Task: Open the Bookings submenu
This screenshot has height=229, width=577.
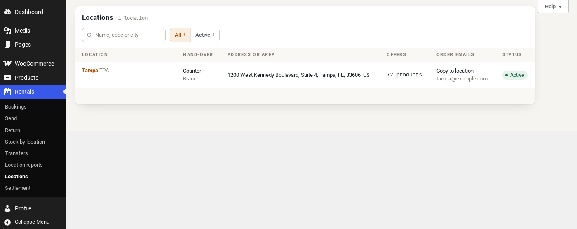Action: (x=16, y=106)
